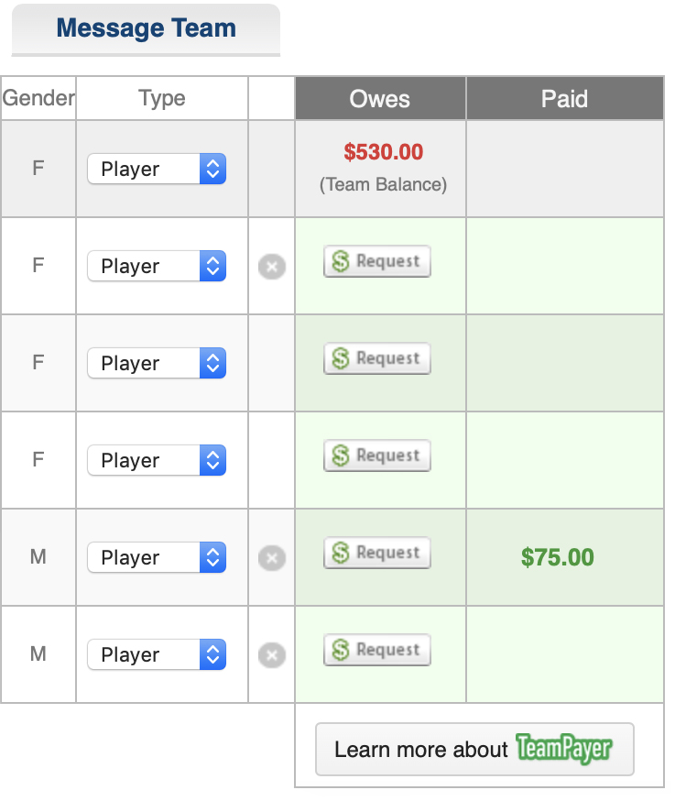This screenshot has width=675, height=801.
Task: Remove the first female player with X icon
Action: 272,267
